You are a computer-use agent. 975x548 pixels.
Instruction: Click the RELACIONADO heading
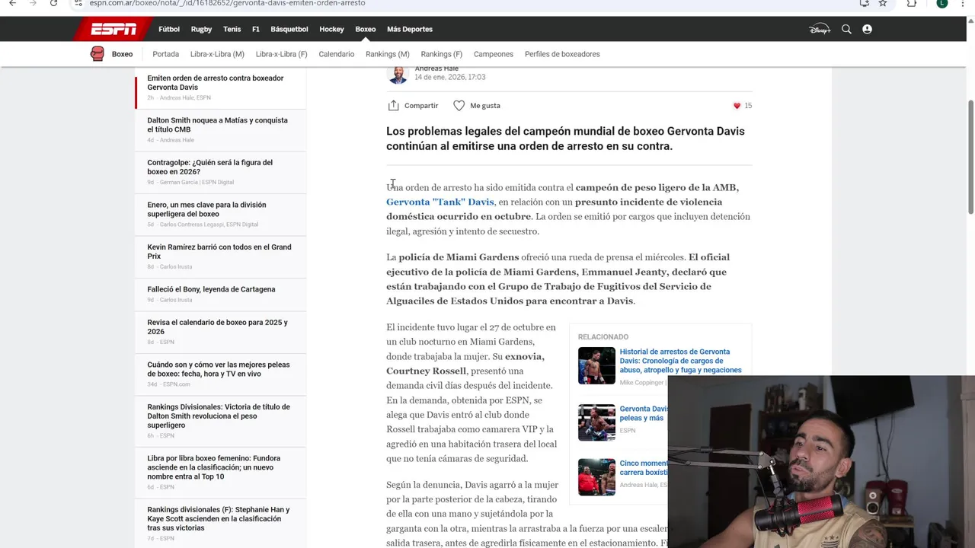603,336
